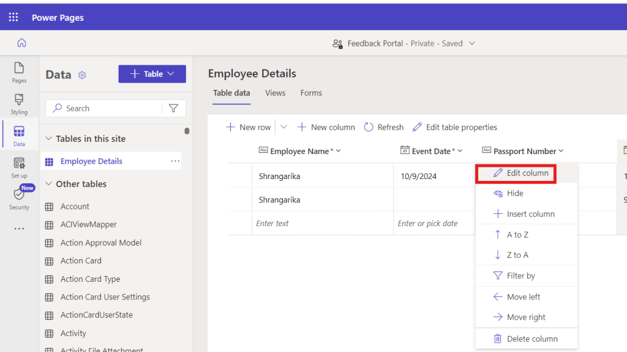Choose Delete column in the menu
Image resolution: width=627 pixels, height=352 pixels.
coord(531,339)
